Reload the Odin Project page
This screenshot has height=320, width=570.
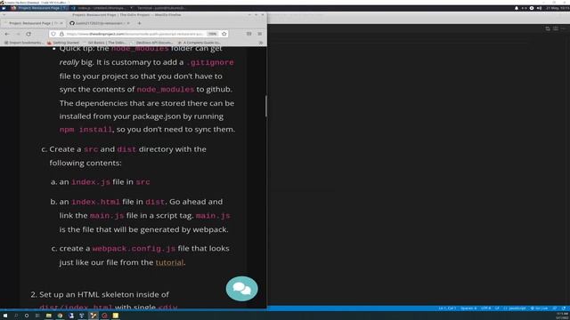[28, 34]
